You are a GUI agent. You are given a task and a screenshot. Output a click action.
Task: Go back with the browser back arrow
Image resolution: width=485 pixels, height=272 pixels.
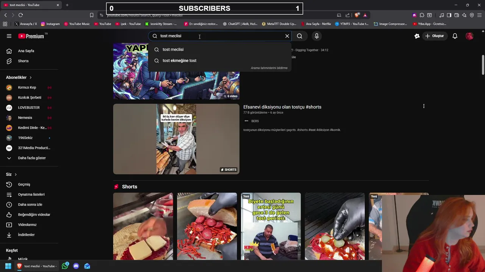pos(5,15)
